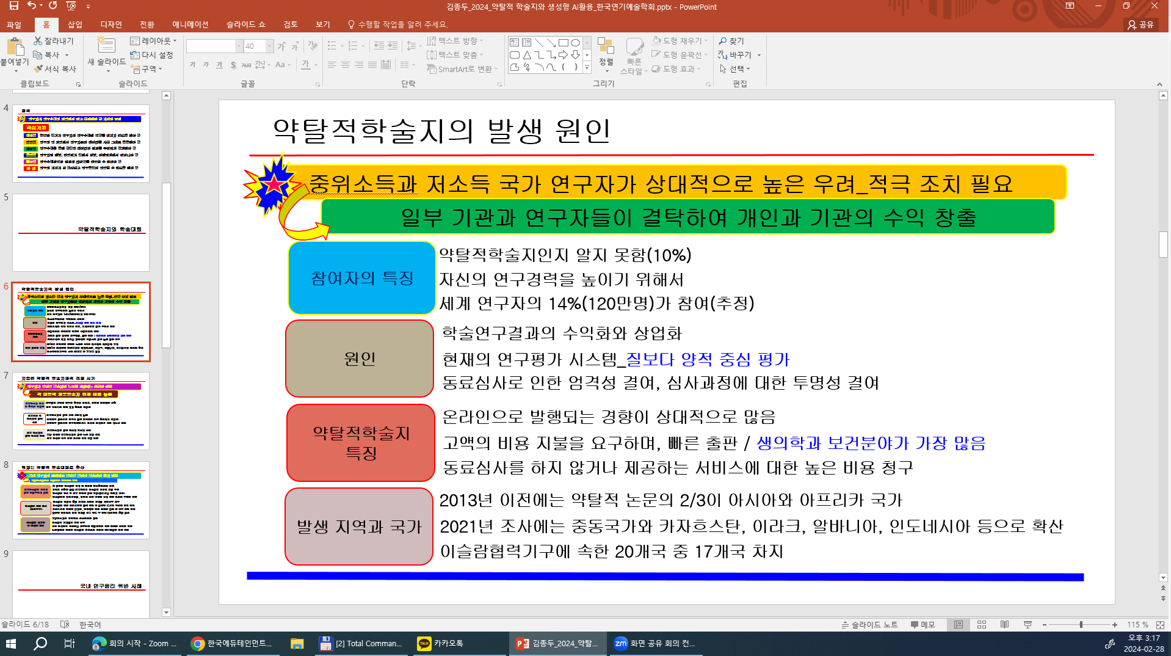Switch to the Animations (애니메이션) tab
Screen dimensions: 1171x656
190,24
